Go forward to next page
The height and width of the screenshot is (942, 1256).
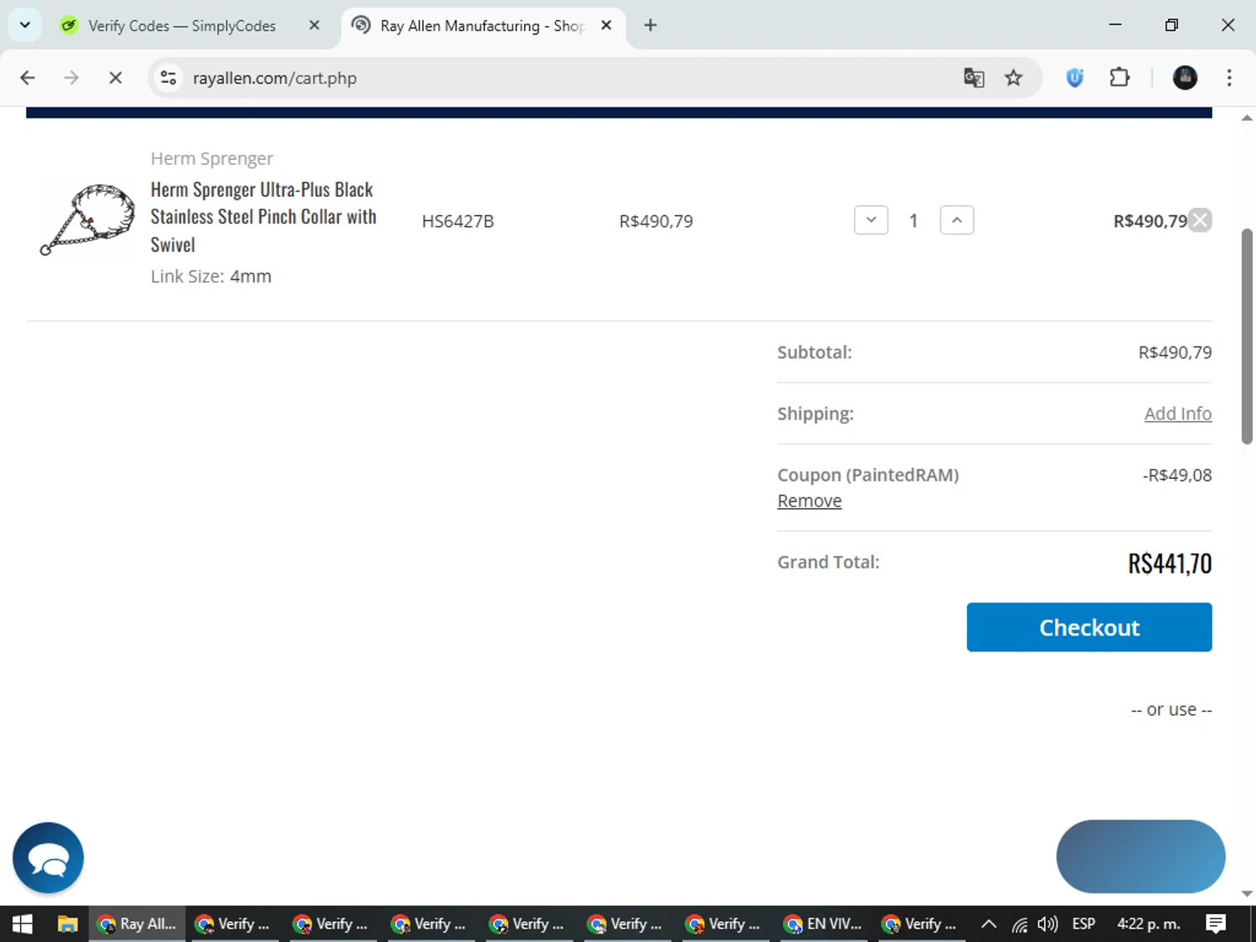(71, 78)
